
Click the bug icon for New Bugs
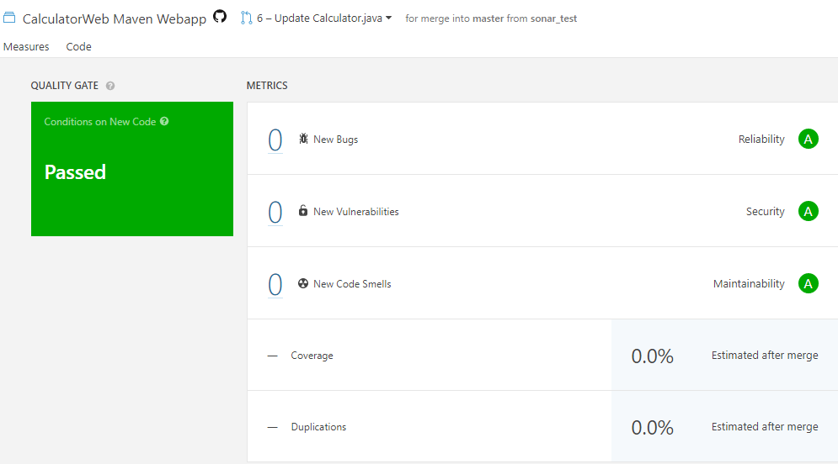tap(303, 139)
